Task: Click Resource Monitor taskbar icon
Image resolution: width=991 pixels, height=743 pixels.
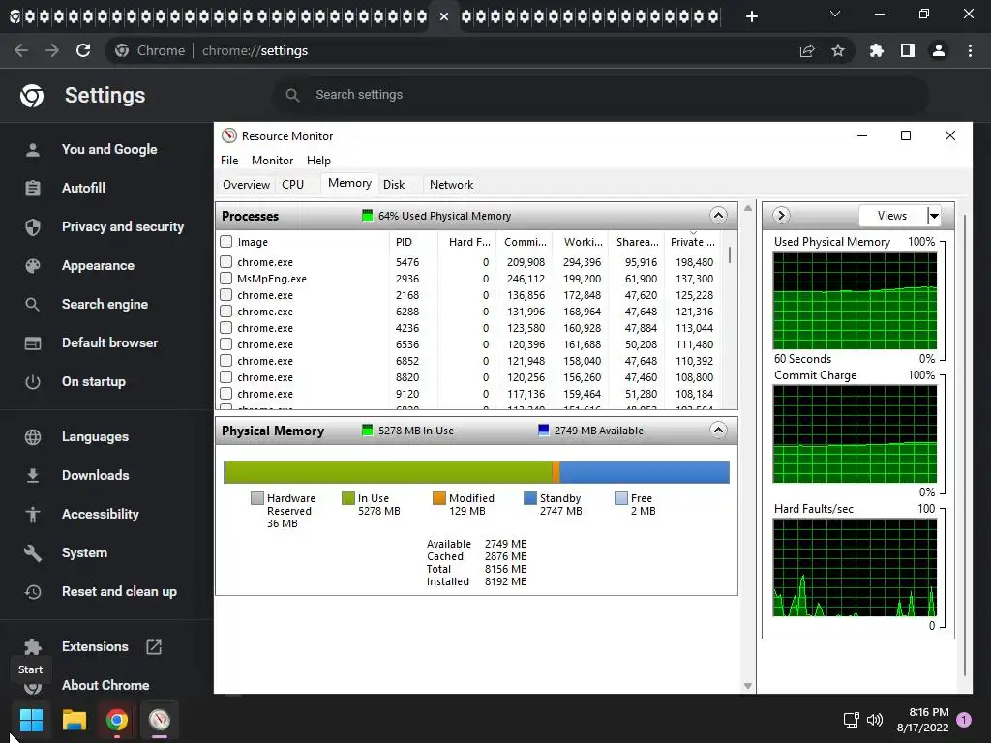Action: (160, 720)
